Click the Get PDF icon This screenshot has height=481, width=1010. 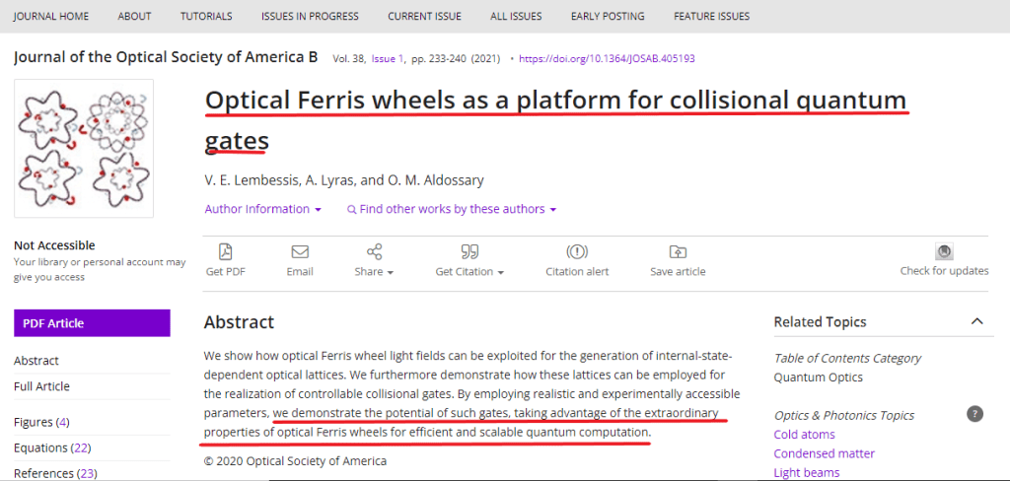click(x=225, y=252)
